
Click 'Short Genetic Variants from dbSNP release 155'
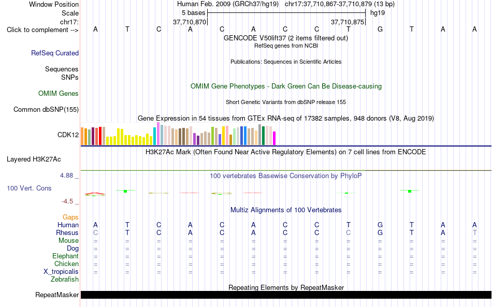[286, 102]
